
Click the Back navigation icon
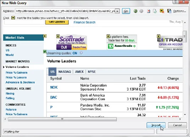135,11
